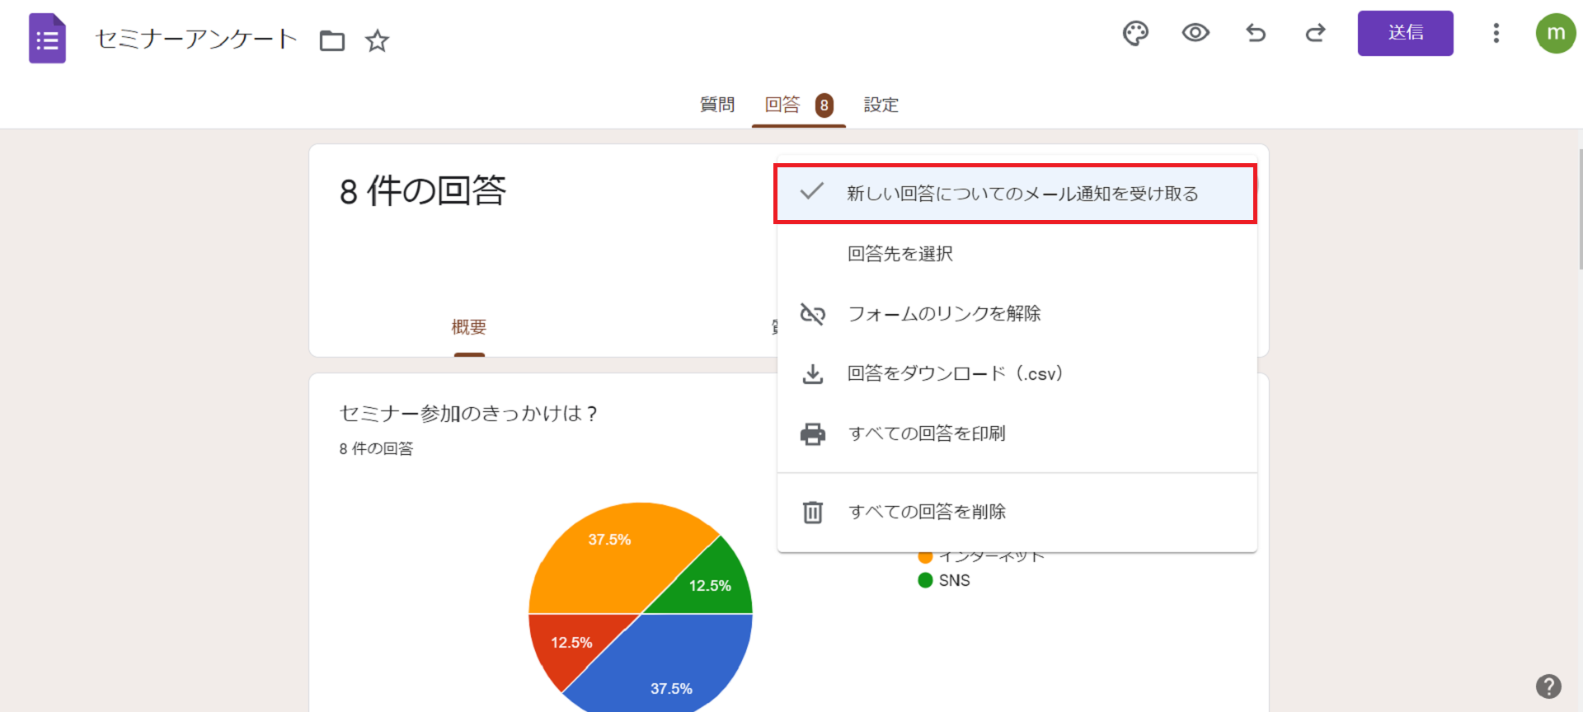Open the theme customization palette icon
The height and width of the screenshot is (712, 1583).
[x=1135, y=33]
